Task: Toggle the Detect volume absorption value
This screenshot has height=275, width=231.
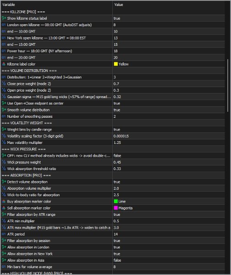Action: (117, 182)
